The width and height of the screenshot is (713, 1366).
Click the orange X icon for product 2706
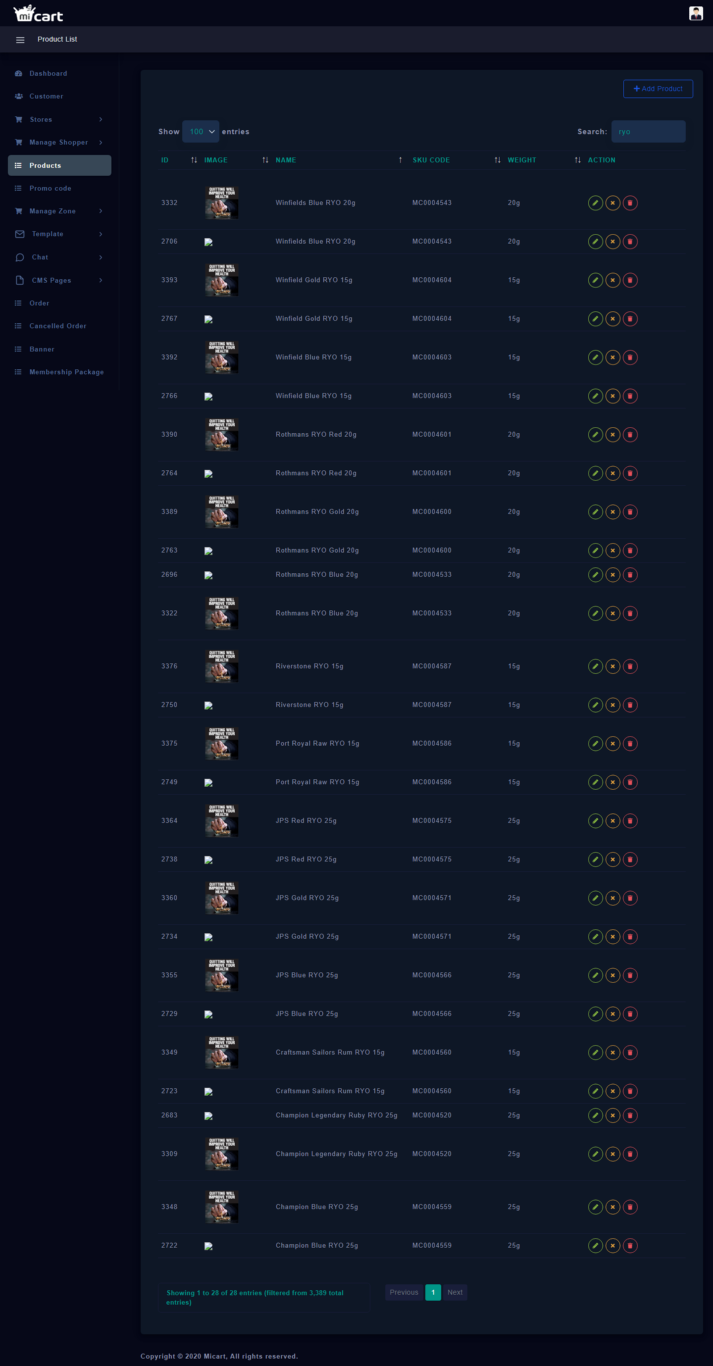coord(613,241)
